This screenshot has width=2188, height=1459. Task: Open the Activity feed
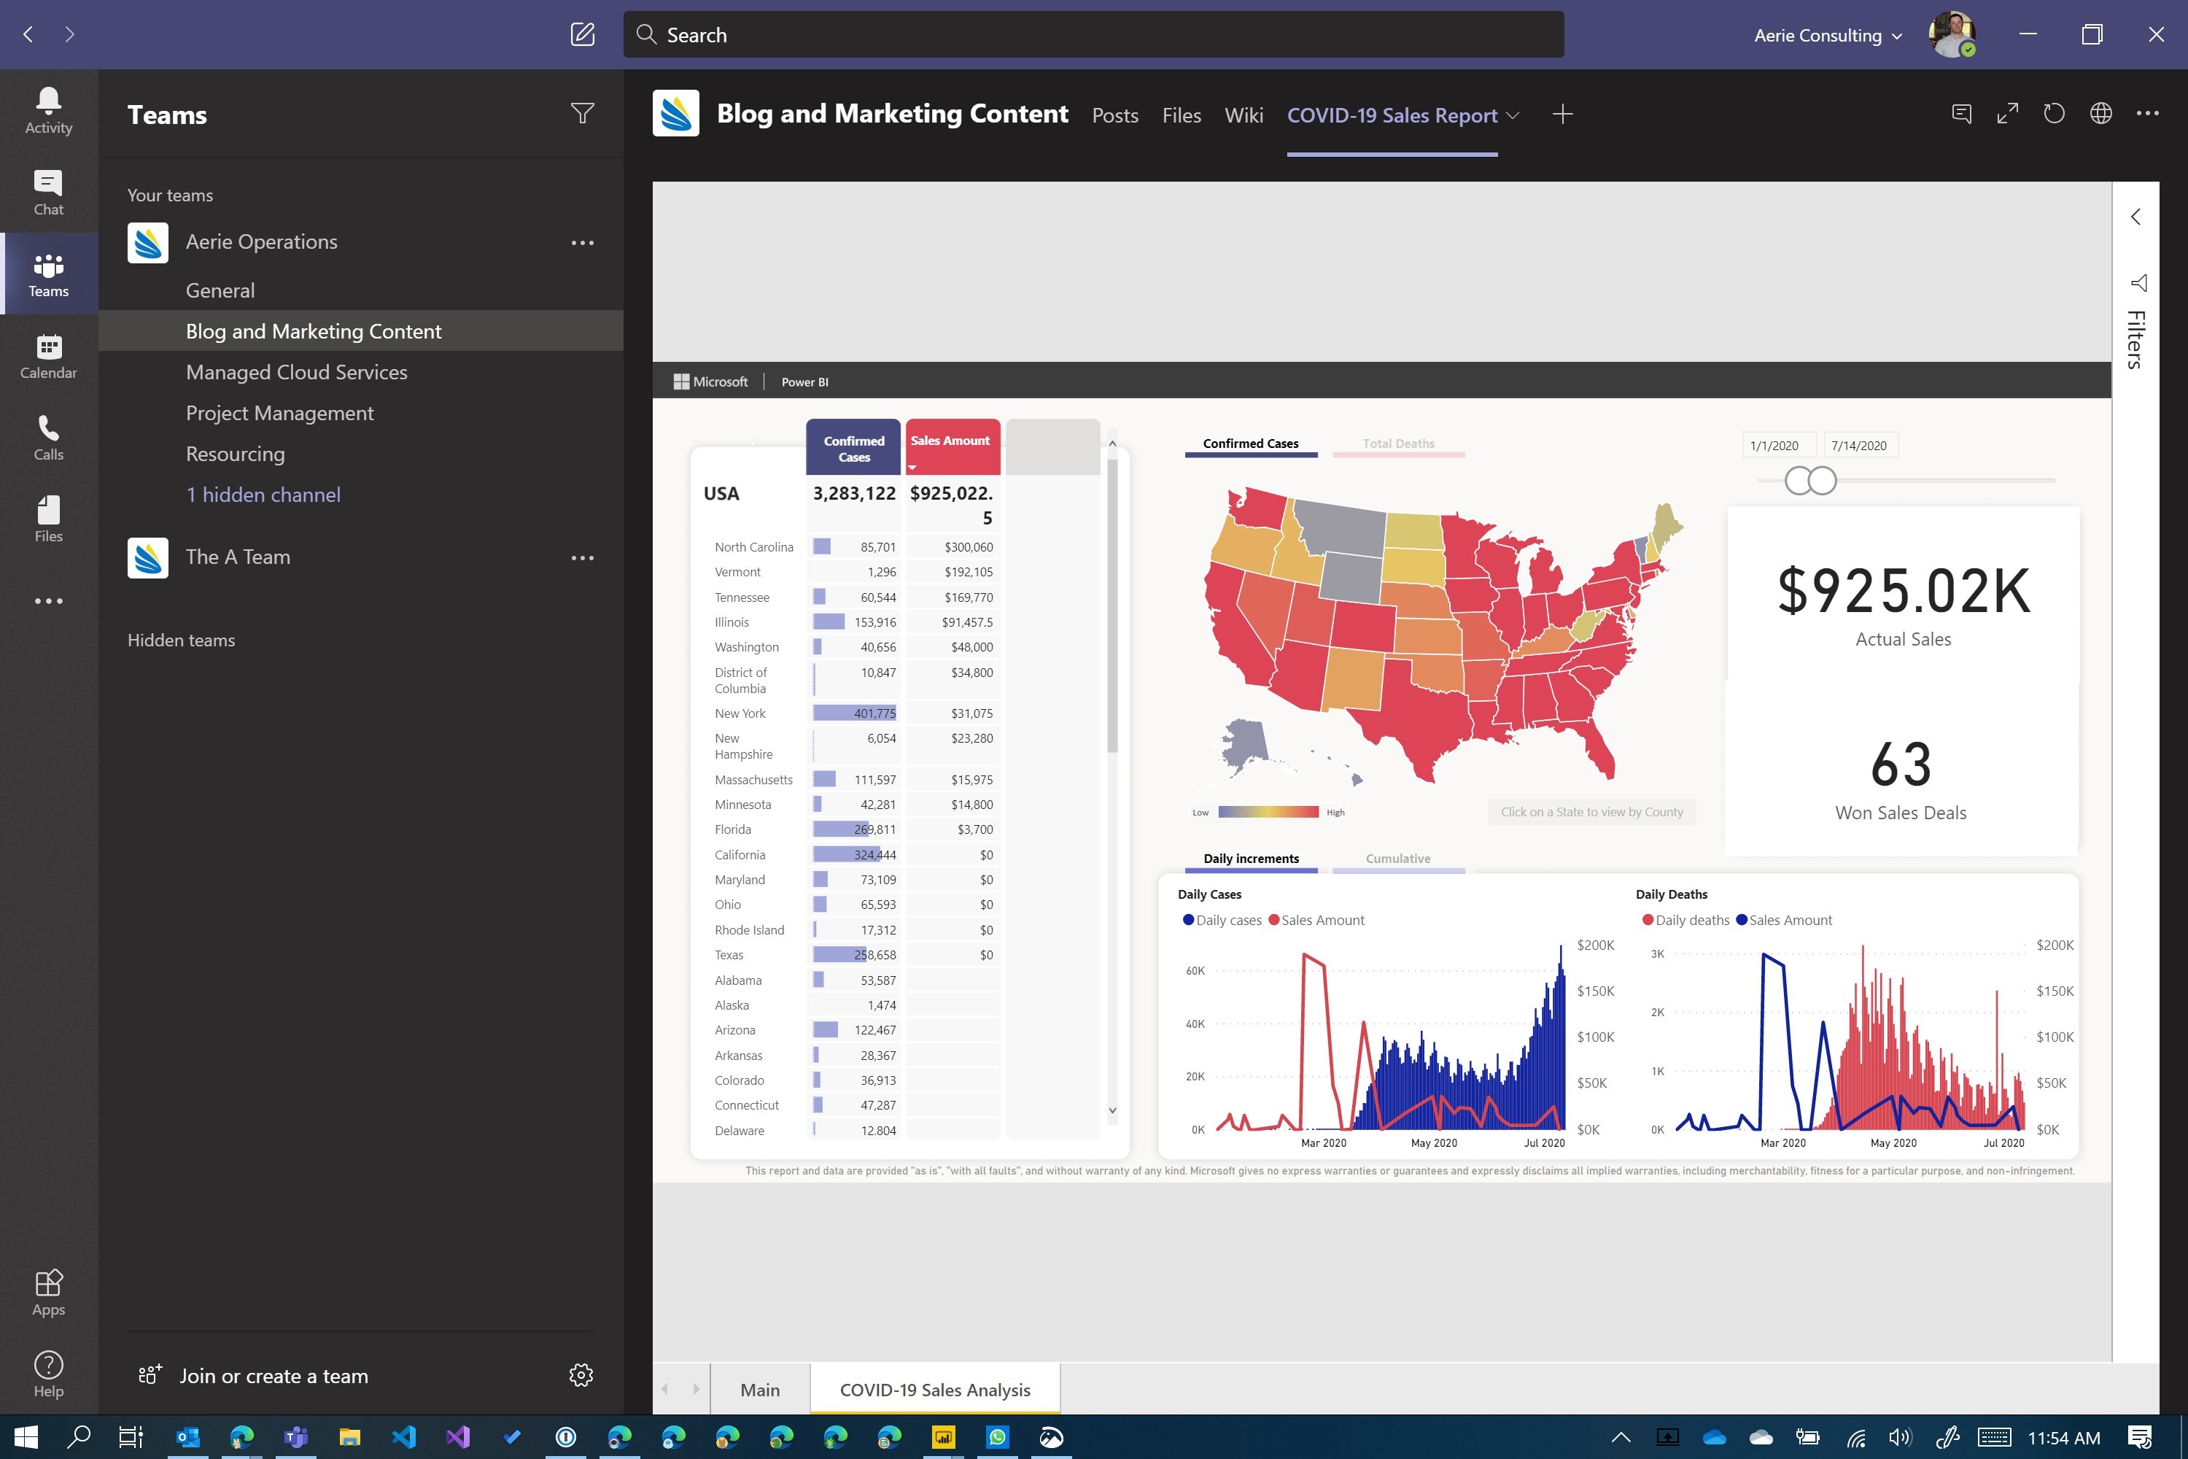pyautogui.click(x=48, y=110)
